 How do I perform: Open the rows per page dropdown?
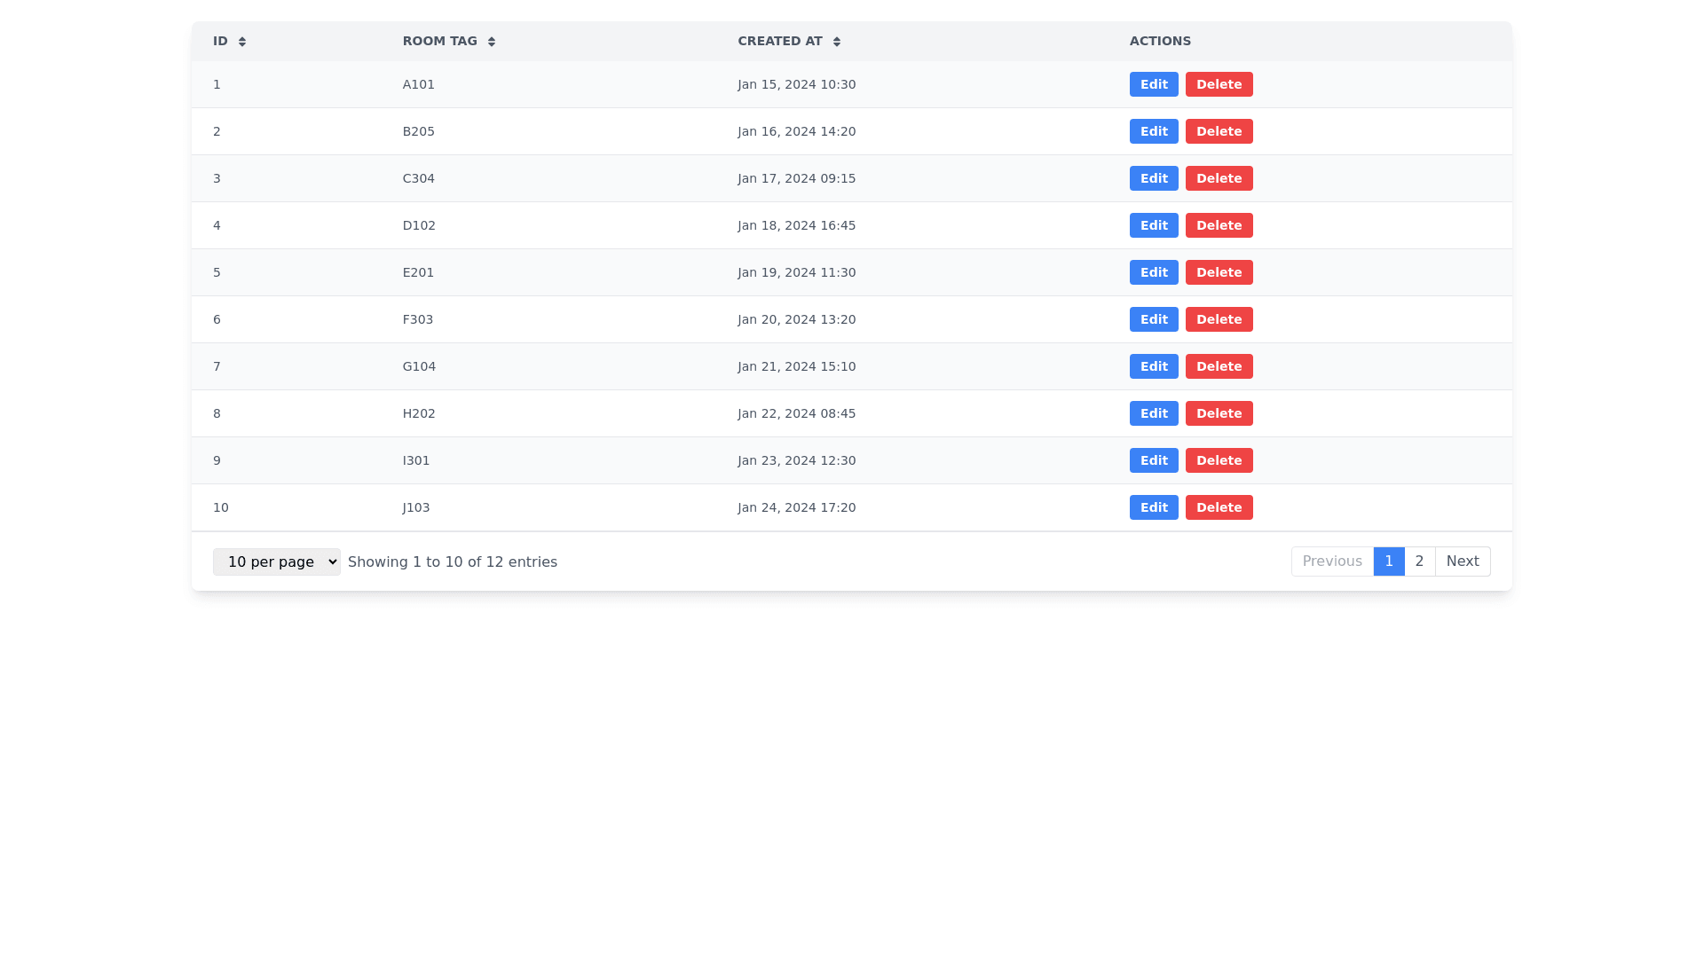(x=276, y=561)
